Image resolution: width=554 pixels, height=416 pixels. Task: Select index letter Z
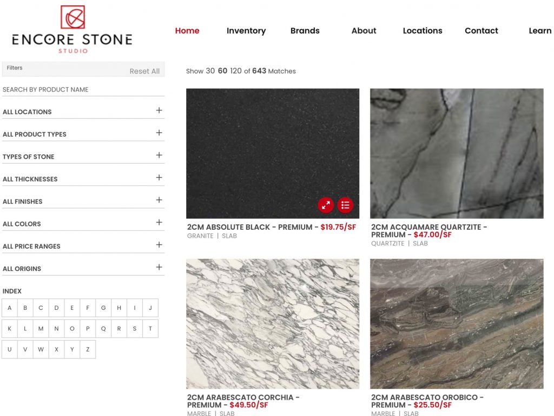[x=88, y=349]
